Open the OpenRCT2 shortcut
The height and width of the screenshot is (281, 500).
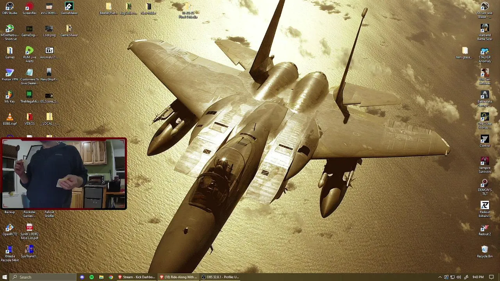(10, 230)
